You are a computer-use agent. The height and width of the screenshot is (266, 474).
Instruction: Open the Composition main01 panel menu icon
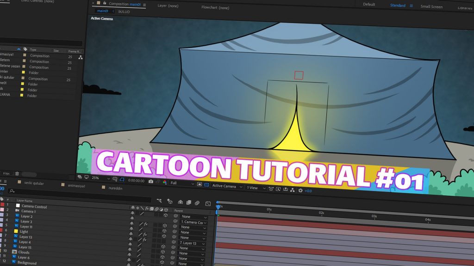(x=144, y=5)
